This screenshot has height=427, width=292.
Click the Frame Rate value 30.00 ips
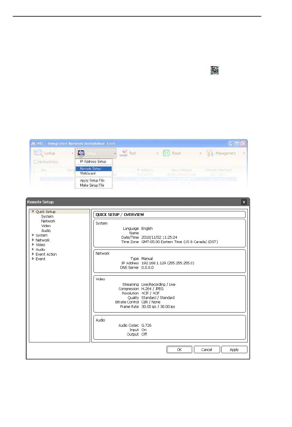158,307
